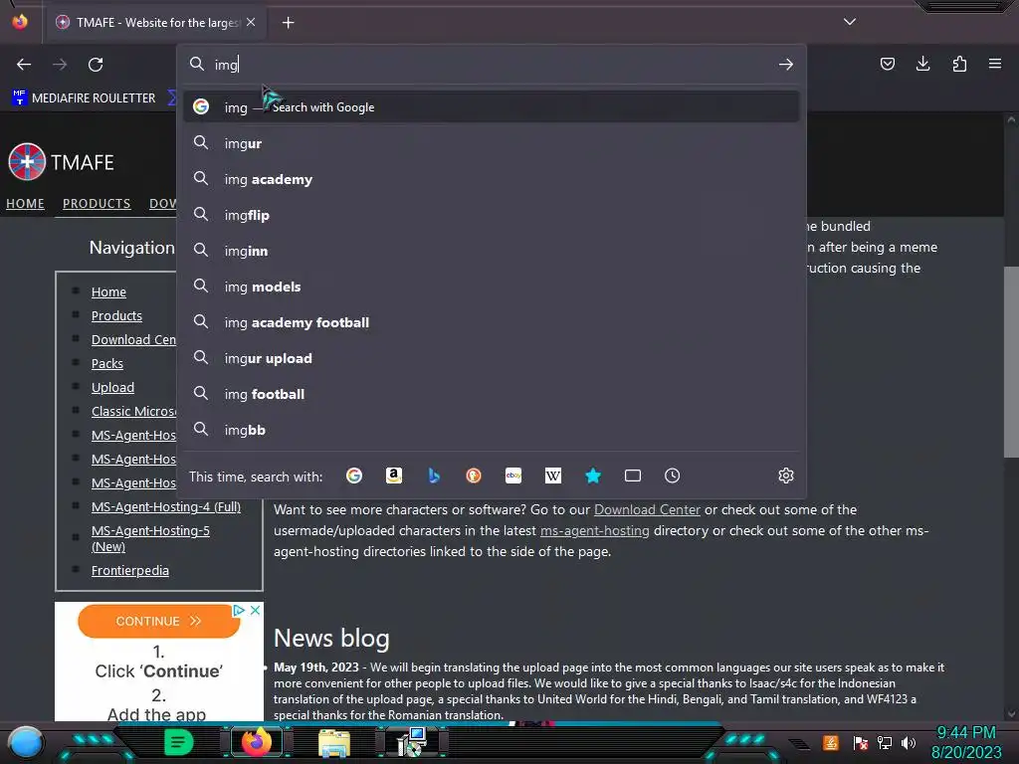Image resolution: width=1019 pixels, height=764 pixels.
Task: Choose the 'img academy' suggestion
Action: tap(492, 179)
